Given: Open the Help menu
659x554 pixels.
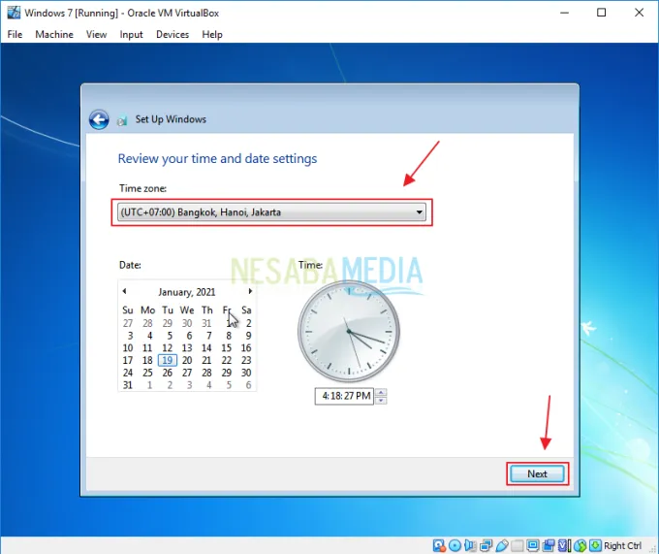Looking at the screenshot, I should 212,35.
